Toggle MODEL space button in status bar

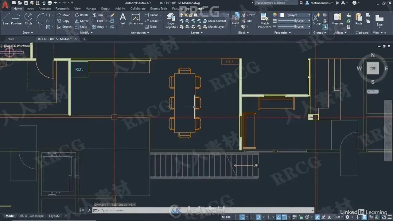coord(227,217)
